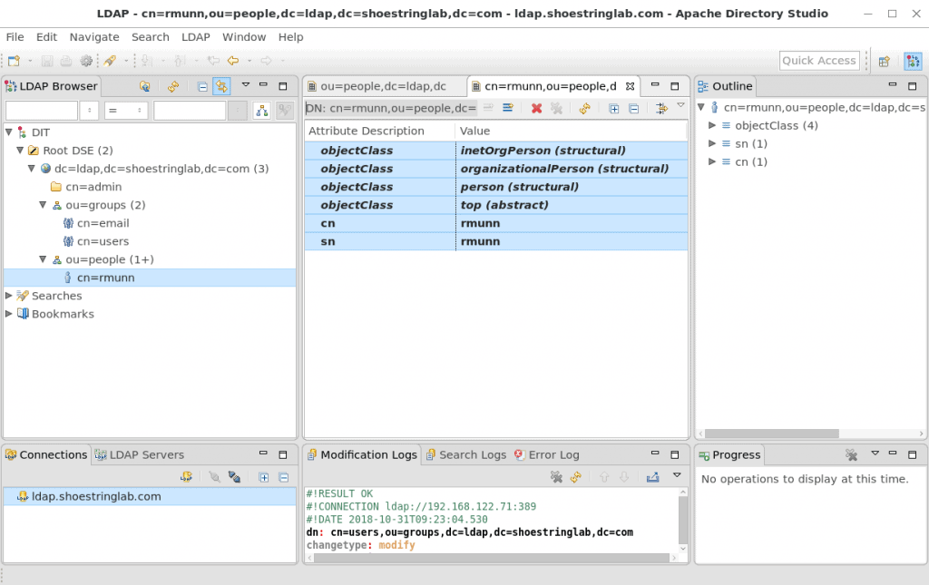Screen dimensions: 929x585
Task: Toggle the LDAP perspective button
Action: click(912, 61)
